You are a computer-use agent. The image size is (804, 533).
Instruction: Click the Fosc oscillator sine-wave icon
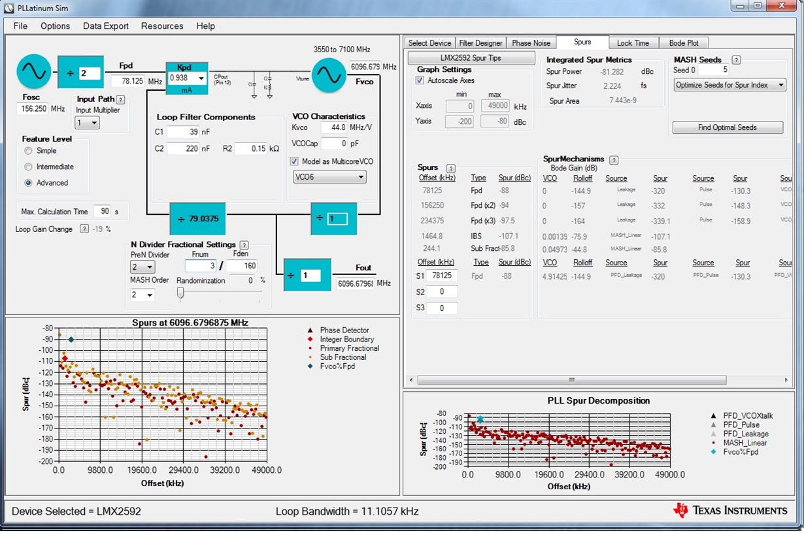34,72
